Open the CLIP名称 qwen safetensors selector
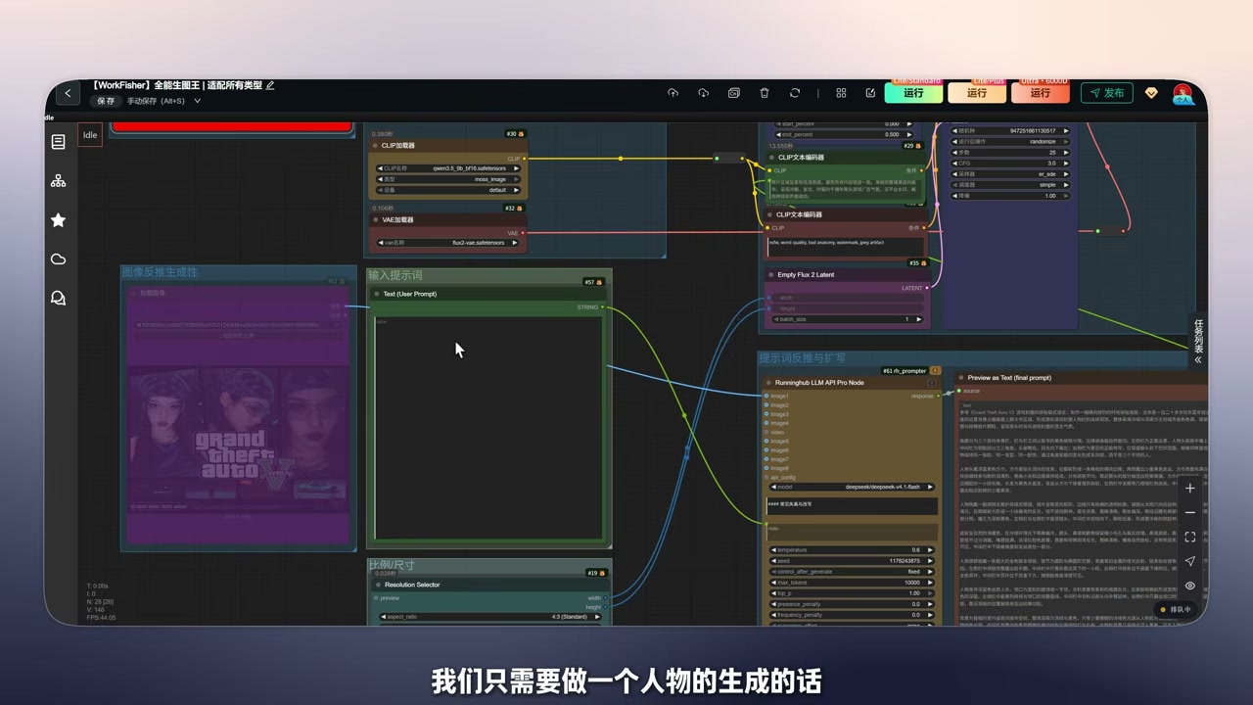1253x705 pixels. 448,168
